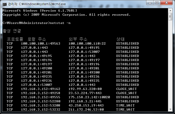Image resolution: width=175 pixels, height=114 pixels.
Task: Click the scrollbar up arrow
Action: (170, 11)
